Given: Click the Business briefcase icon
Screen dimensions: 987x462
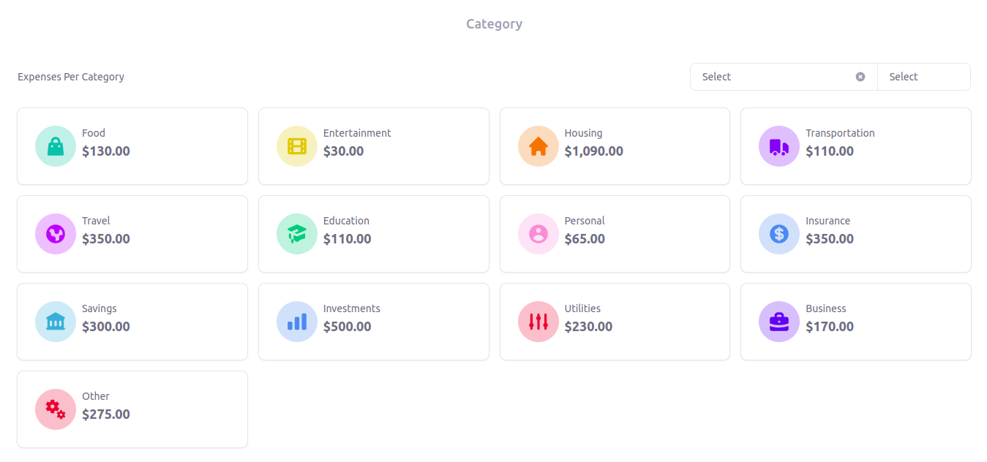Looking at the screenshot, I should (779, 322).
